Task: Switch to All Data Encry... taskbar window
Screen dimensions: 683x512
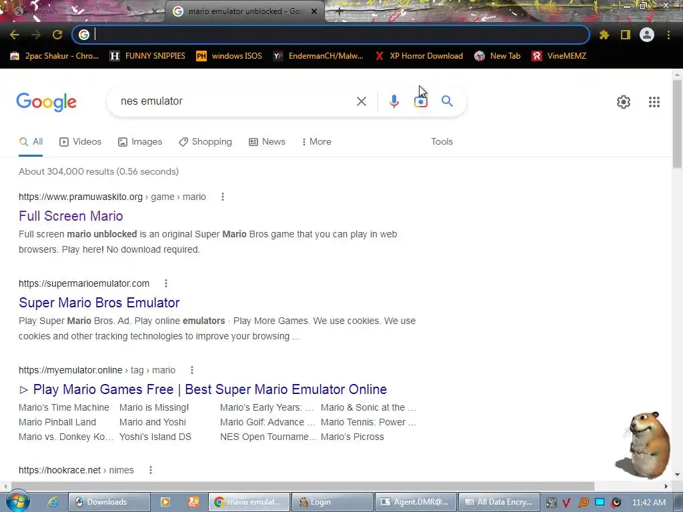Action: (x=500, y=502)
